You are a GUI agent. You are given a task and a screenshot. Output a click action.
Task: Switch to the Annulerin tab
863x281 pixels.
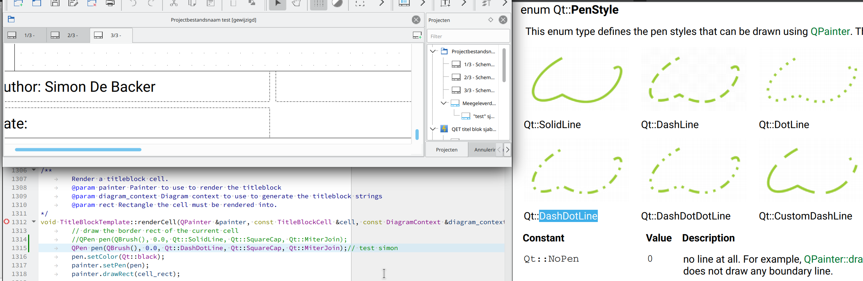click(484, 150)
